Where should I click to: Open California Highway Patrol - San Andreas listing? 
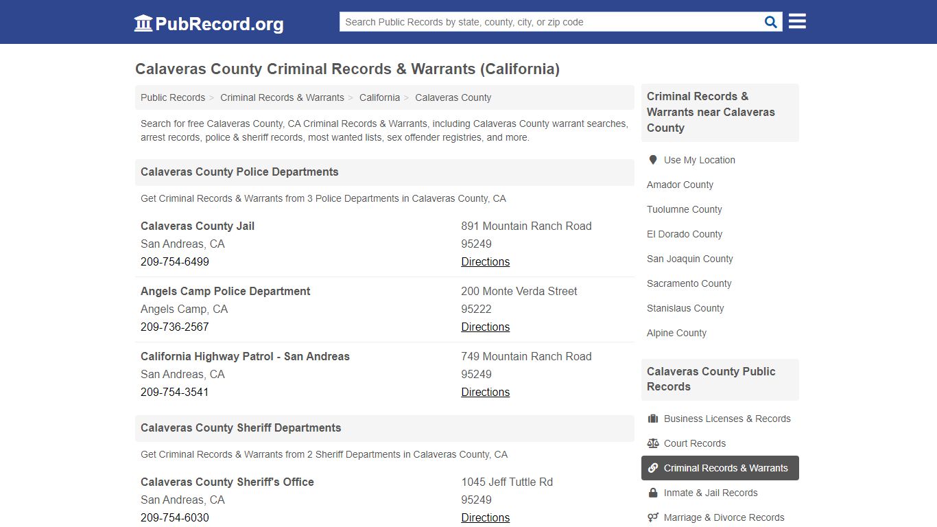pos(245,356)
